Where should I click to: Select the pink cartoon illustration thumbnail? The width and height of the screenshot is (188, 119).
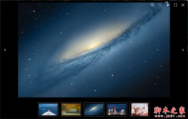(x=140, y=109)
